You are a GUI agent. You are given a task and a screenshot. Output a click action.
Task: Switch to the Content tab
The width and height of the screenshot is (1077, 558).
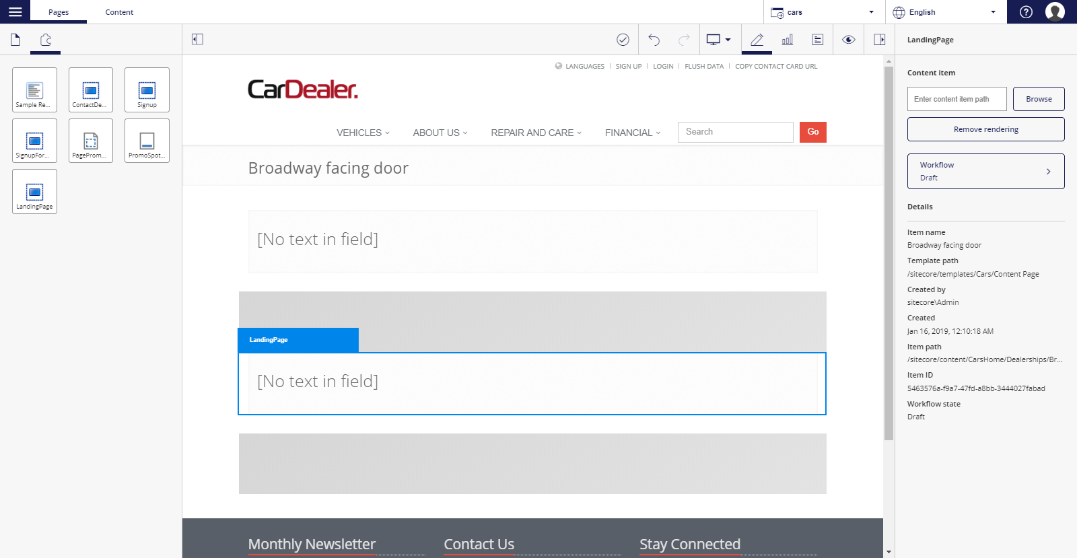pyautogui.click(x=119, y=12)
